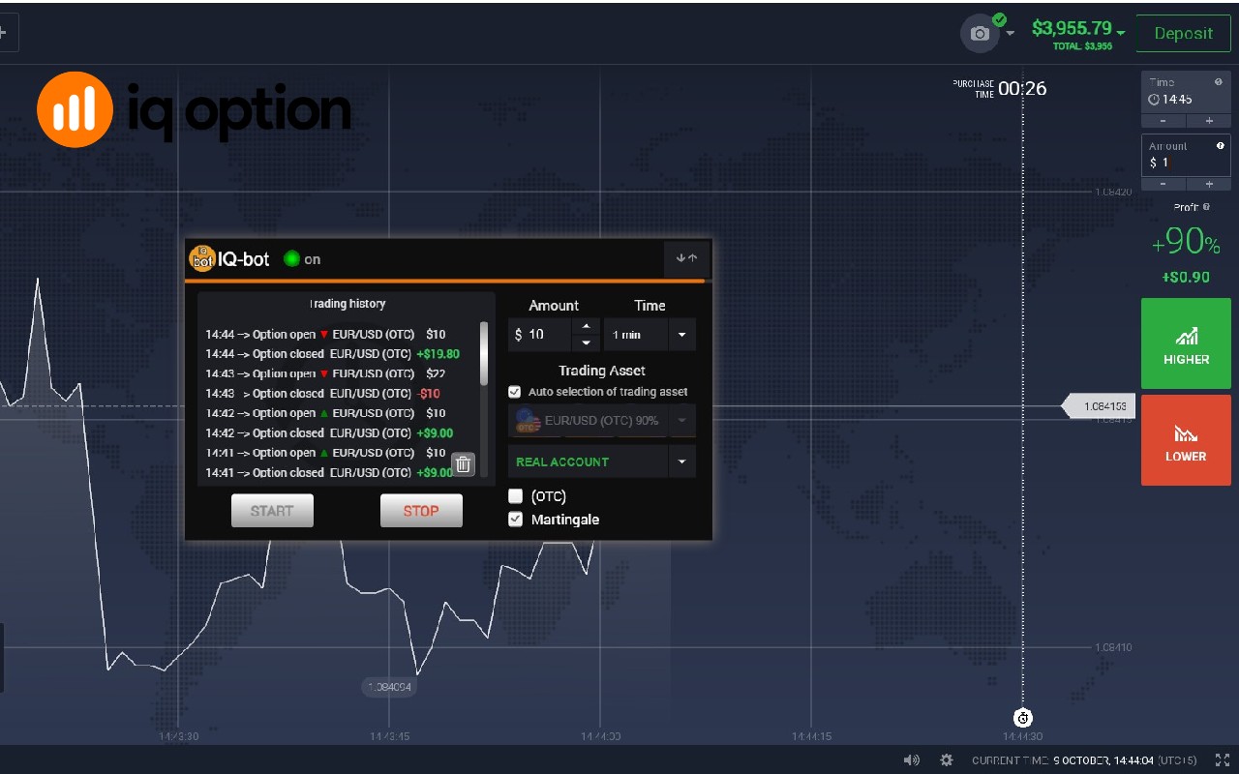Click the green HIGHER button
The height and width of the screenshot is (774, 1239).
tap(1186, 344)
